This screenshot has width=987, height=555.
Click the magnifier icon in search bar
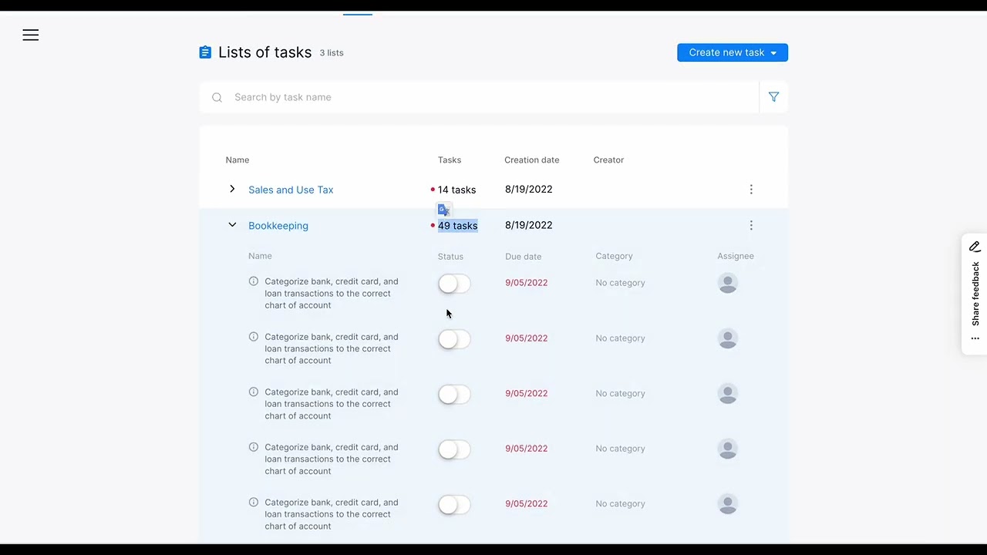coord(217,97)
